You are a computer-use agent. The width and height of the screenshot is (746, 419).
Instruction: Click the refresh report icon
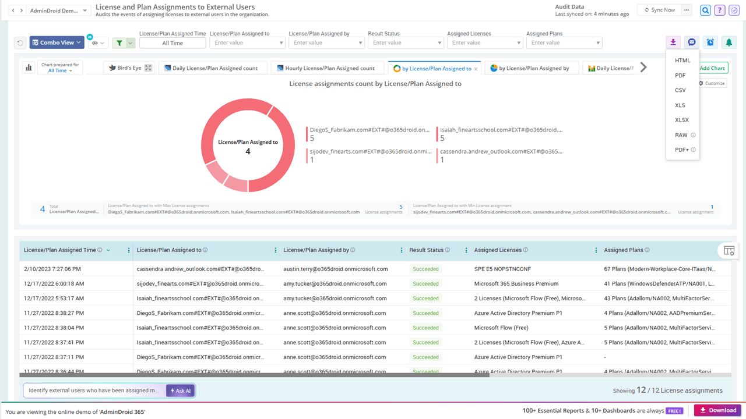click(20, 42)
